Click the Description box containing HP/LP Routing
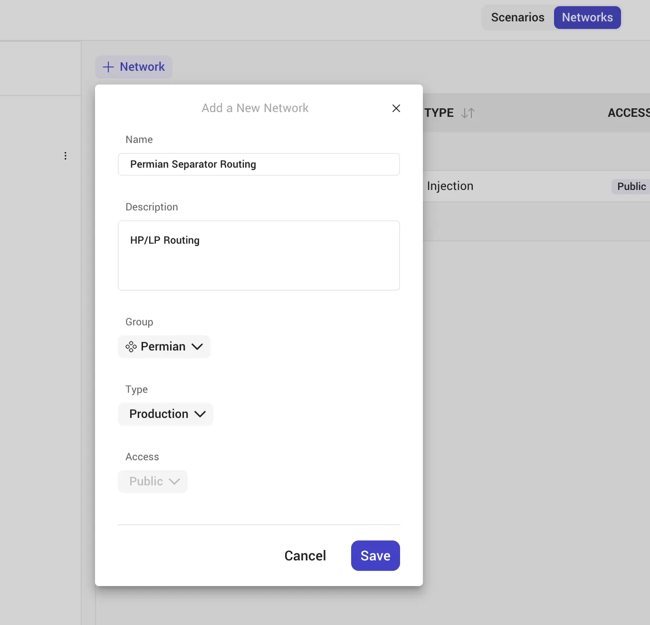The height and width of the screenshot is (625, 650). 259,256
